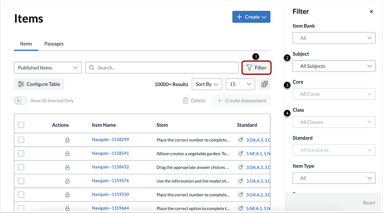Open the Filter funnel button
Image resolution: width=383 pixels, height=213 pixels.
pyautogui.click(x=256, y=68)
